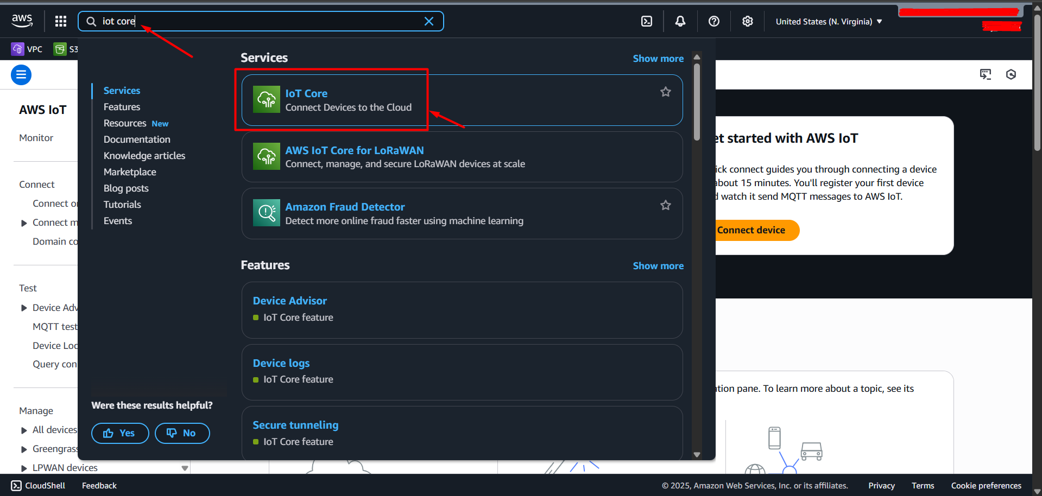The image size is (1042, 496).
Task: Open the help question mark menu
Action: 713,21
